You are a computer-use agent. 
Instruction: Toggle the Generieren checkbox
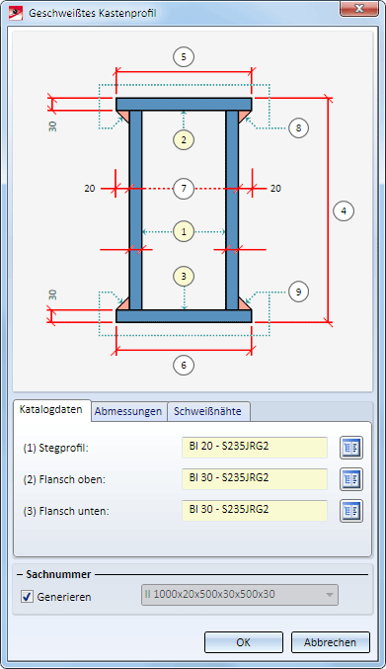click(x=27, y=597)
